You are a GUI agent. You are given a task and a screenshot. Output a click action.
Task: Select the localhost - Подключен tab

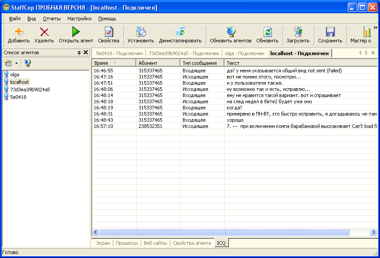coord(299,53)
